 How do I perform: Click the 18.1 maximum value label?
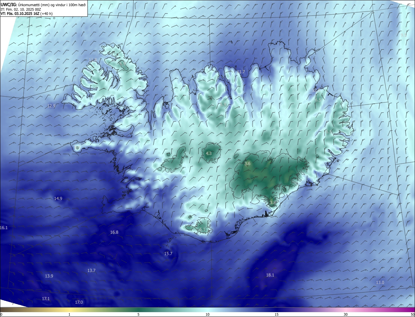pyautogui.click(x=270, y=275)
